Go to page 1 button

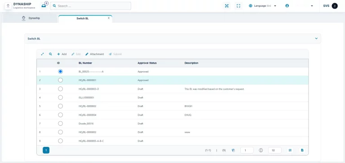(x=46, y=150)
